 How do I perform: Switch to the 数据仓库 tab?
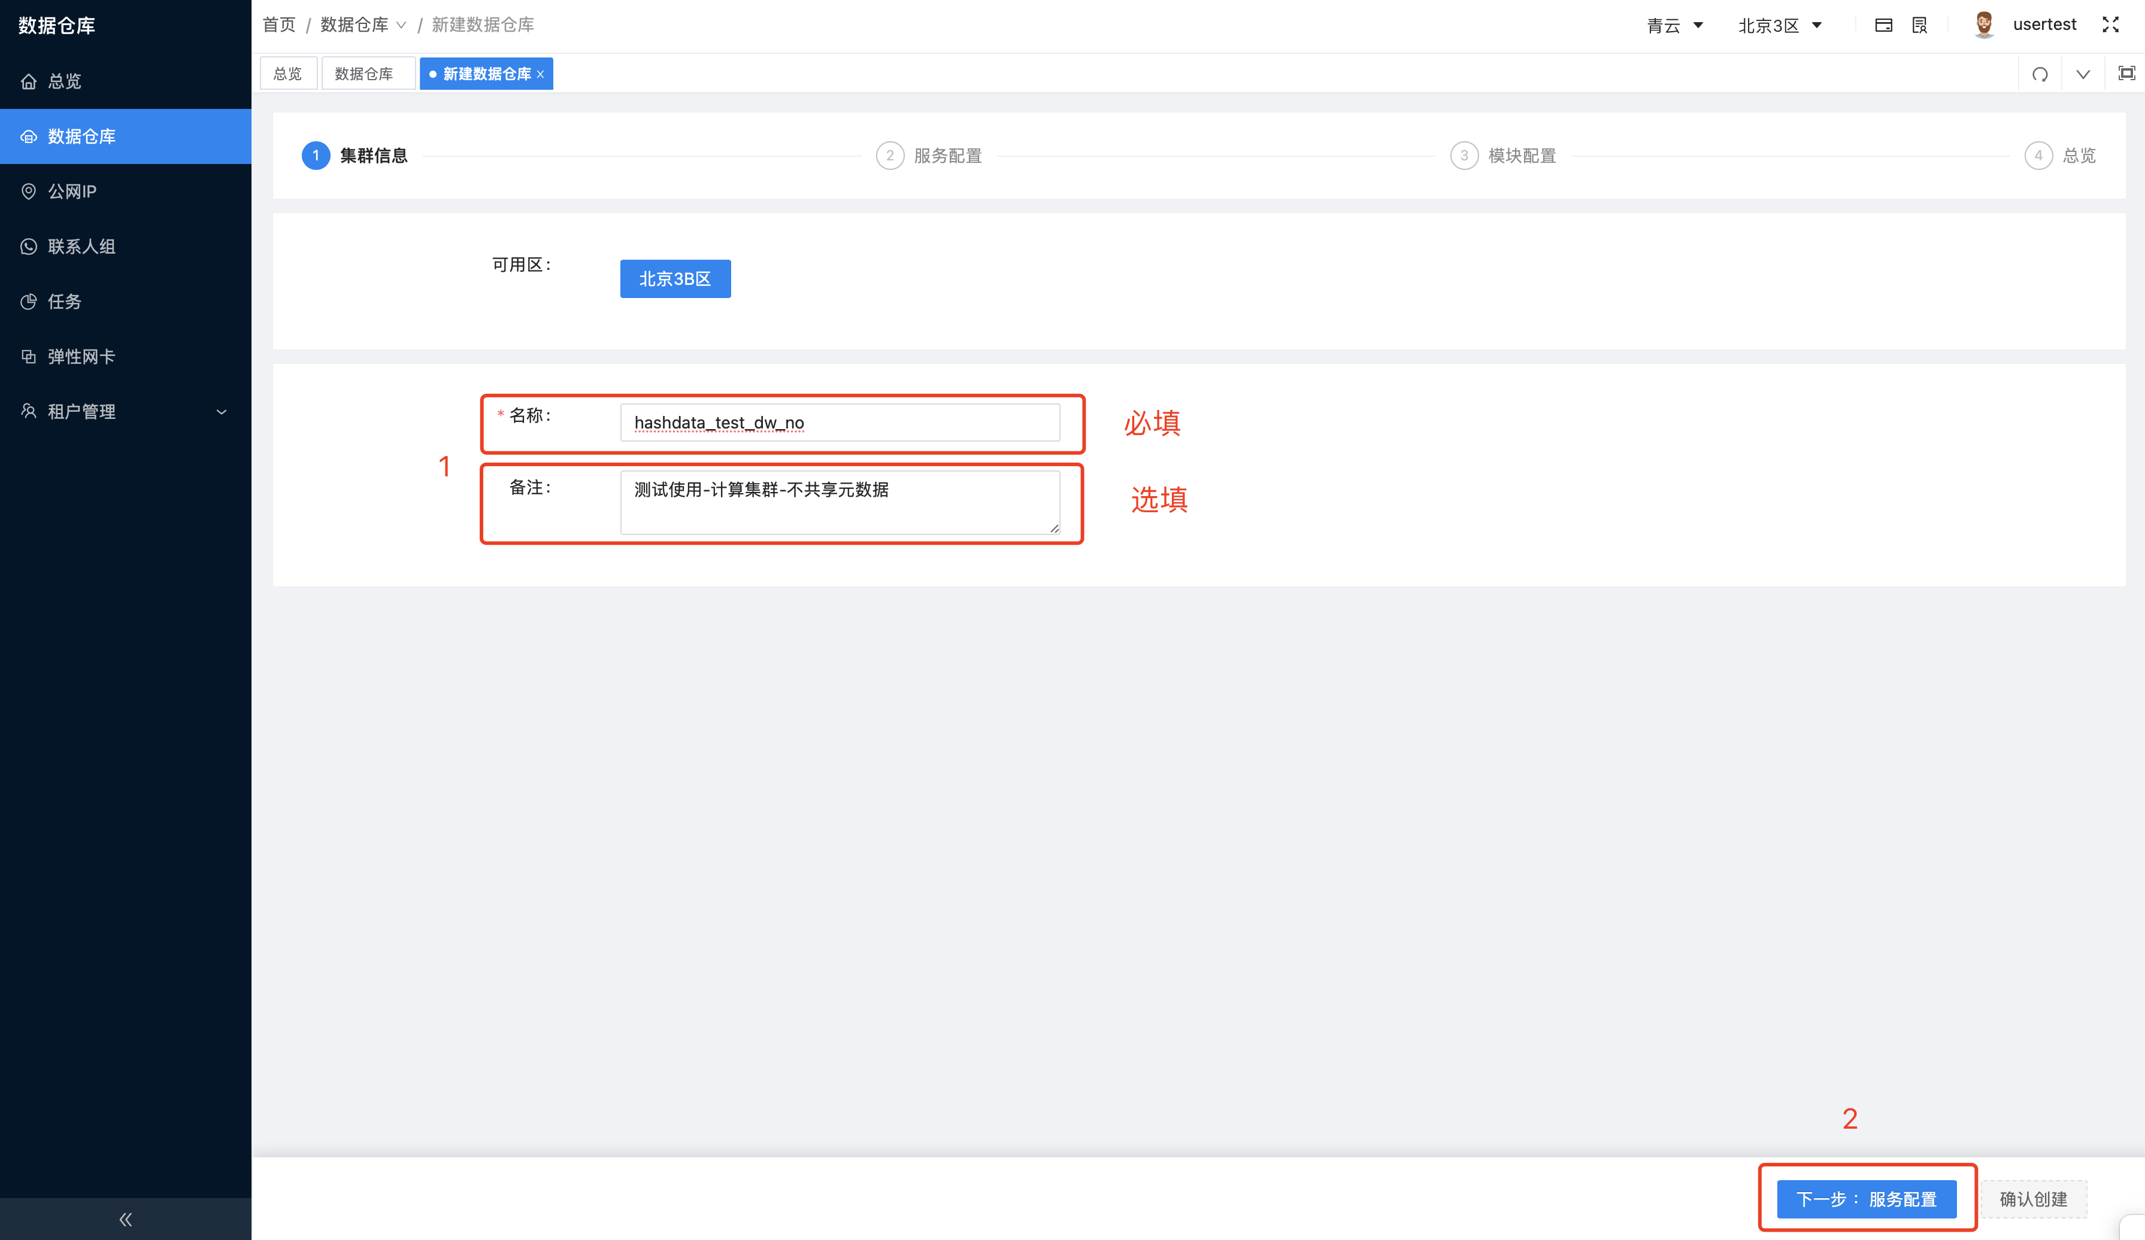pyautogui.click(x=368, y=73)
